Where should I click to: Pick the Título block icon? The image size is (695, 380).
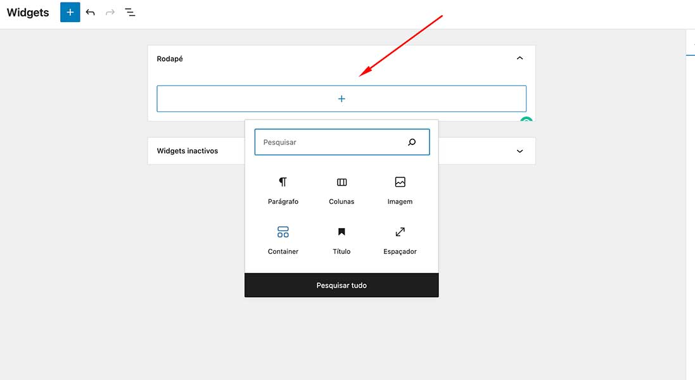pyautogui.click(x=341, y=232)
